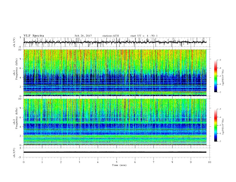This screenshot has width=236, height=182.
Task: Click the "ch.3(V)" waveform axis label
Action: coord(14,153)
